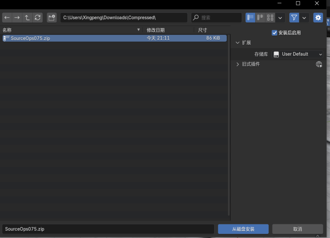Click 今天 21:11 modified date cell
This screenshot has width=330, height=238.
click(x=158, y=38)
